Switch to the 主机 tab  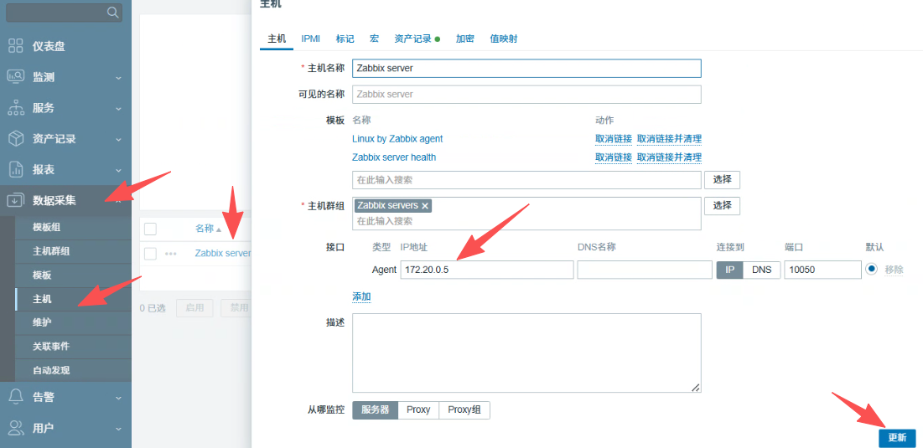[x=277, y=39]
